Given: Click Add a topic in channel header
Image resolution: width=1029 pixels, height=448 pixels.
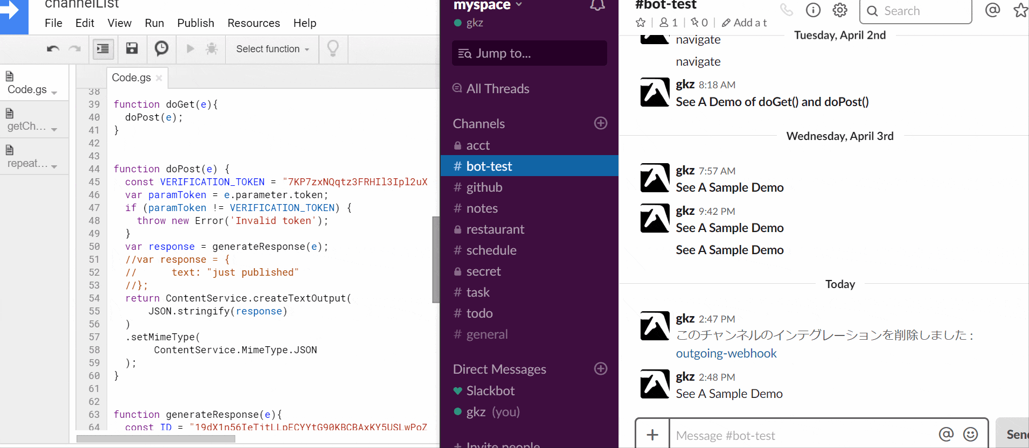Looking at the screenshot, I should (x=744, y=23).
